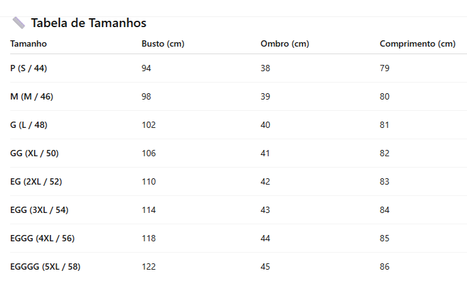The height and width of the screenshot is (281, 467).
Task: Select the M (M / 46) size row
Action: click(x=32, y=96)
